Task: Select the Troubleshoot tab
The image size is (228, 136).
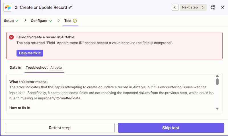Action: [36, 68]
